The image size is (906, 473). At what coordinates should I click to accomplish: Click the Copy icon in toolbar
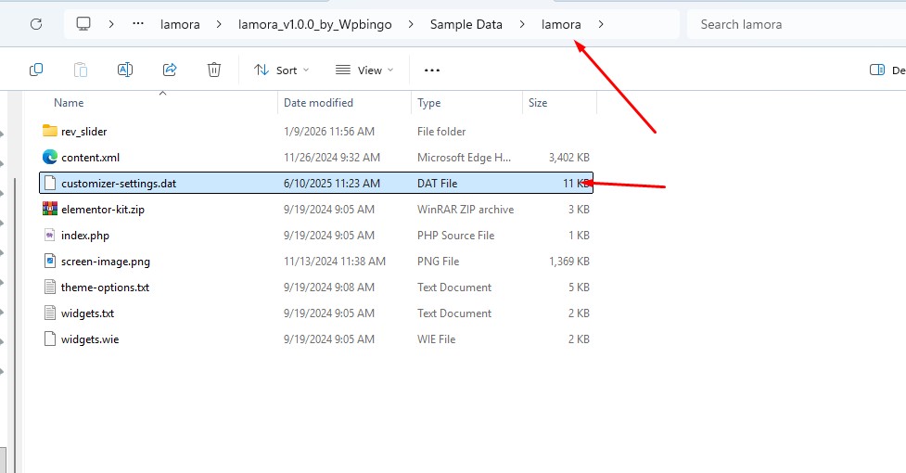(x=36, y=70)
